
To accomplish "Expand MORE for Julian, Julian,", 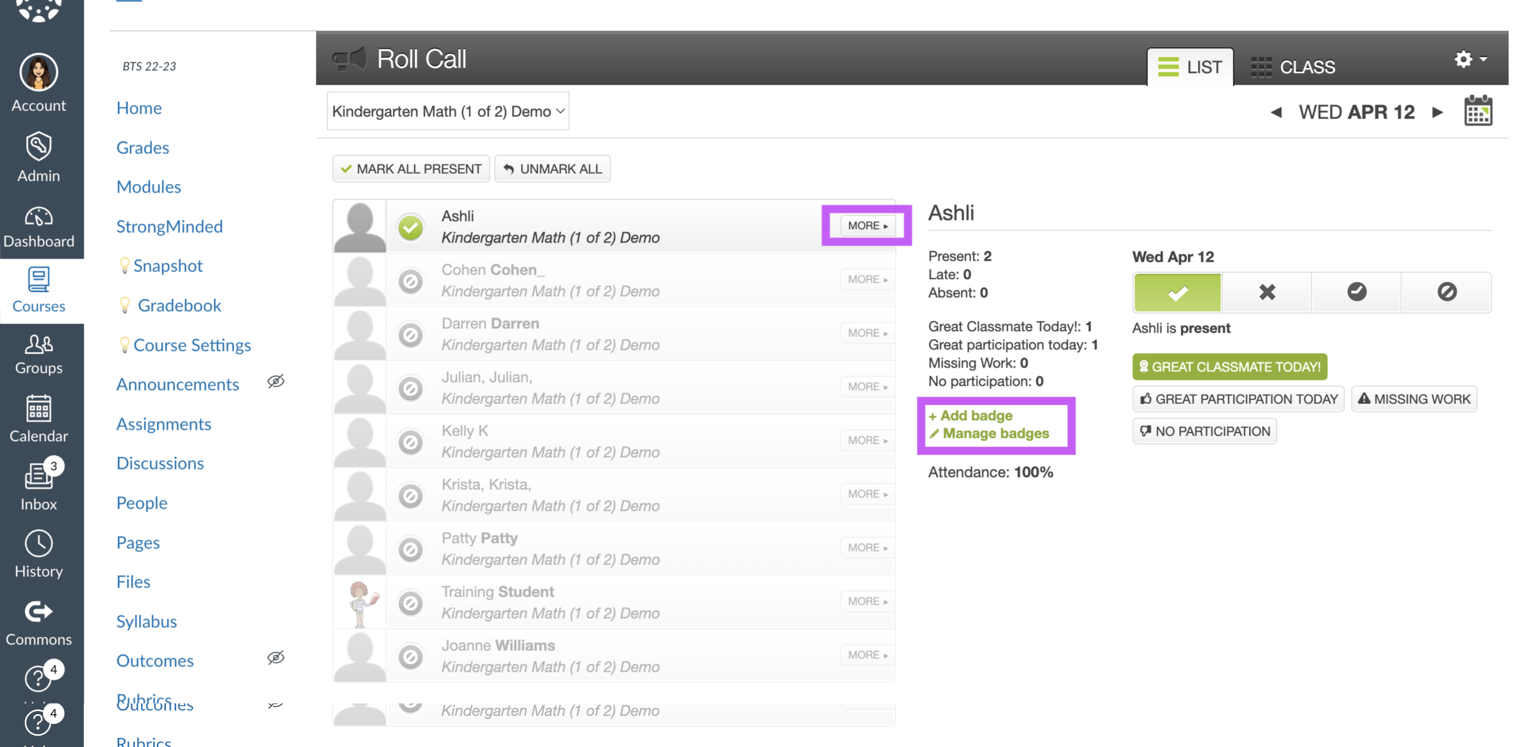I will click(867, 386).
